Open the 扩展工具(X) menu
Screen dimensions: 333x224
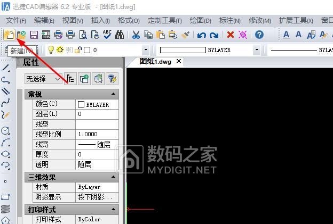pos(296,21)
